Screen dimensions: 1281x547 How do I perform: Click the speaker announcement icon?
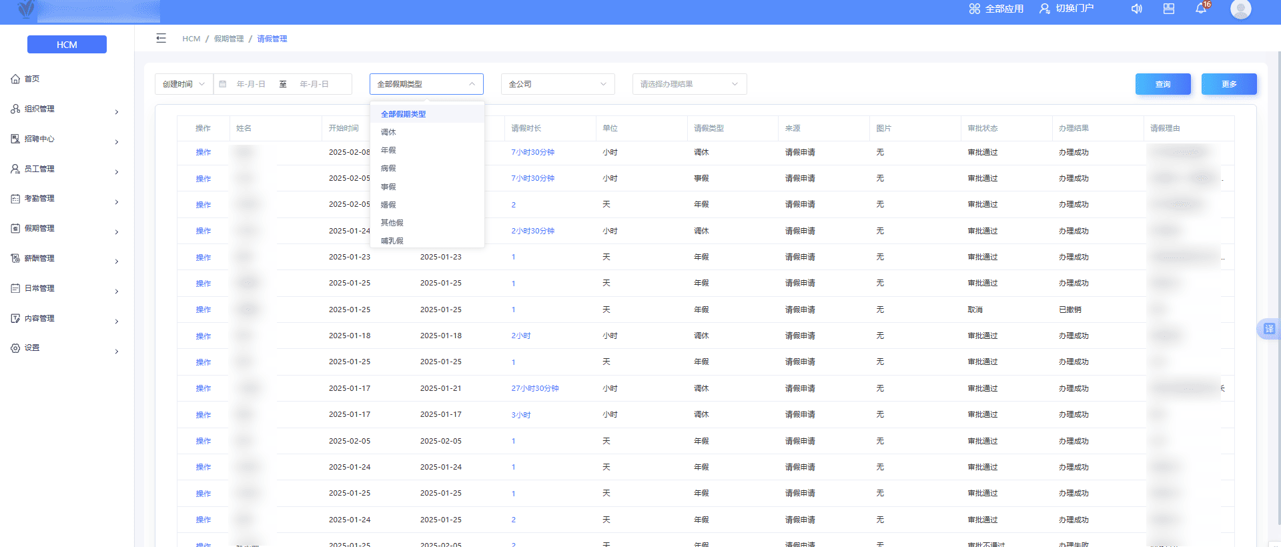1136,9
